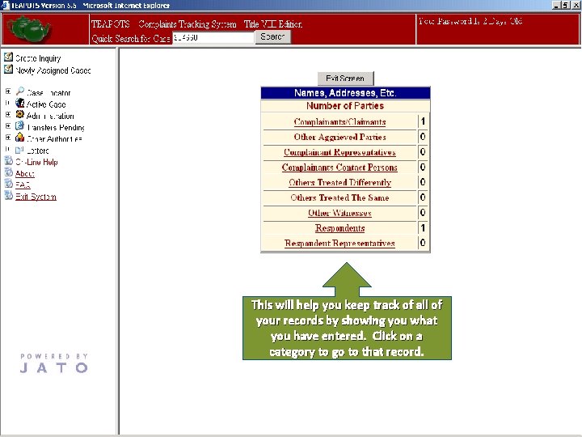
Task: Click the Transfers Pending icon
Action: 20,126
